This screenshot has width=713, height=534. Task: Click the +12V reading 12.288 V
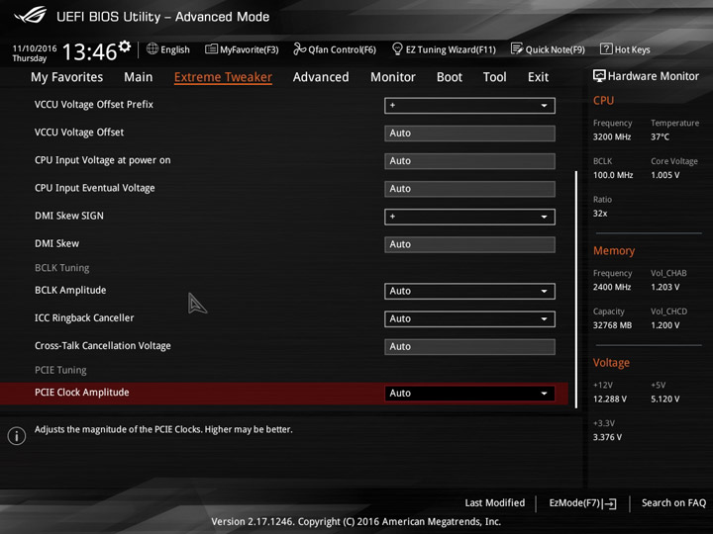610,399
